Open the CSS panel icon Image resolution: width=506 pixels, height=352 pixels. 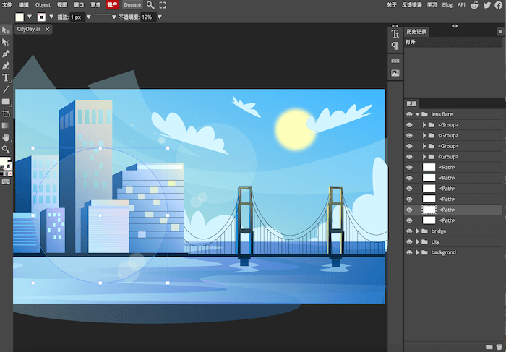pos(395,61)
